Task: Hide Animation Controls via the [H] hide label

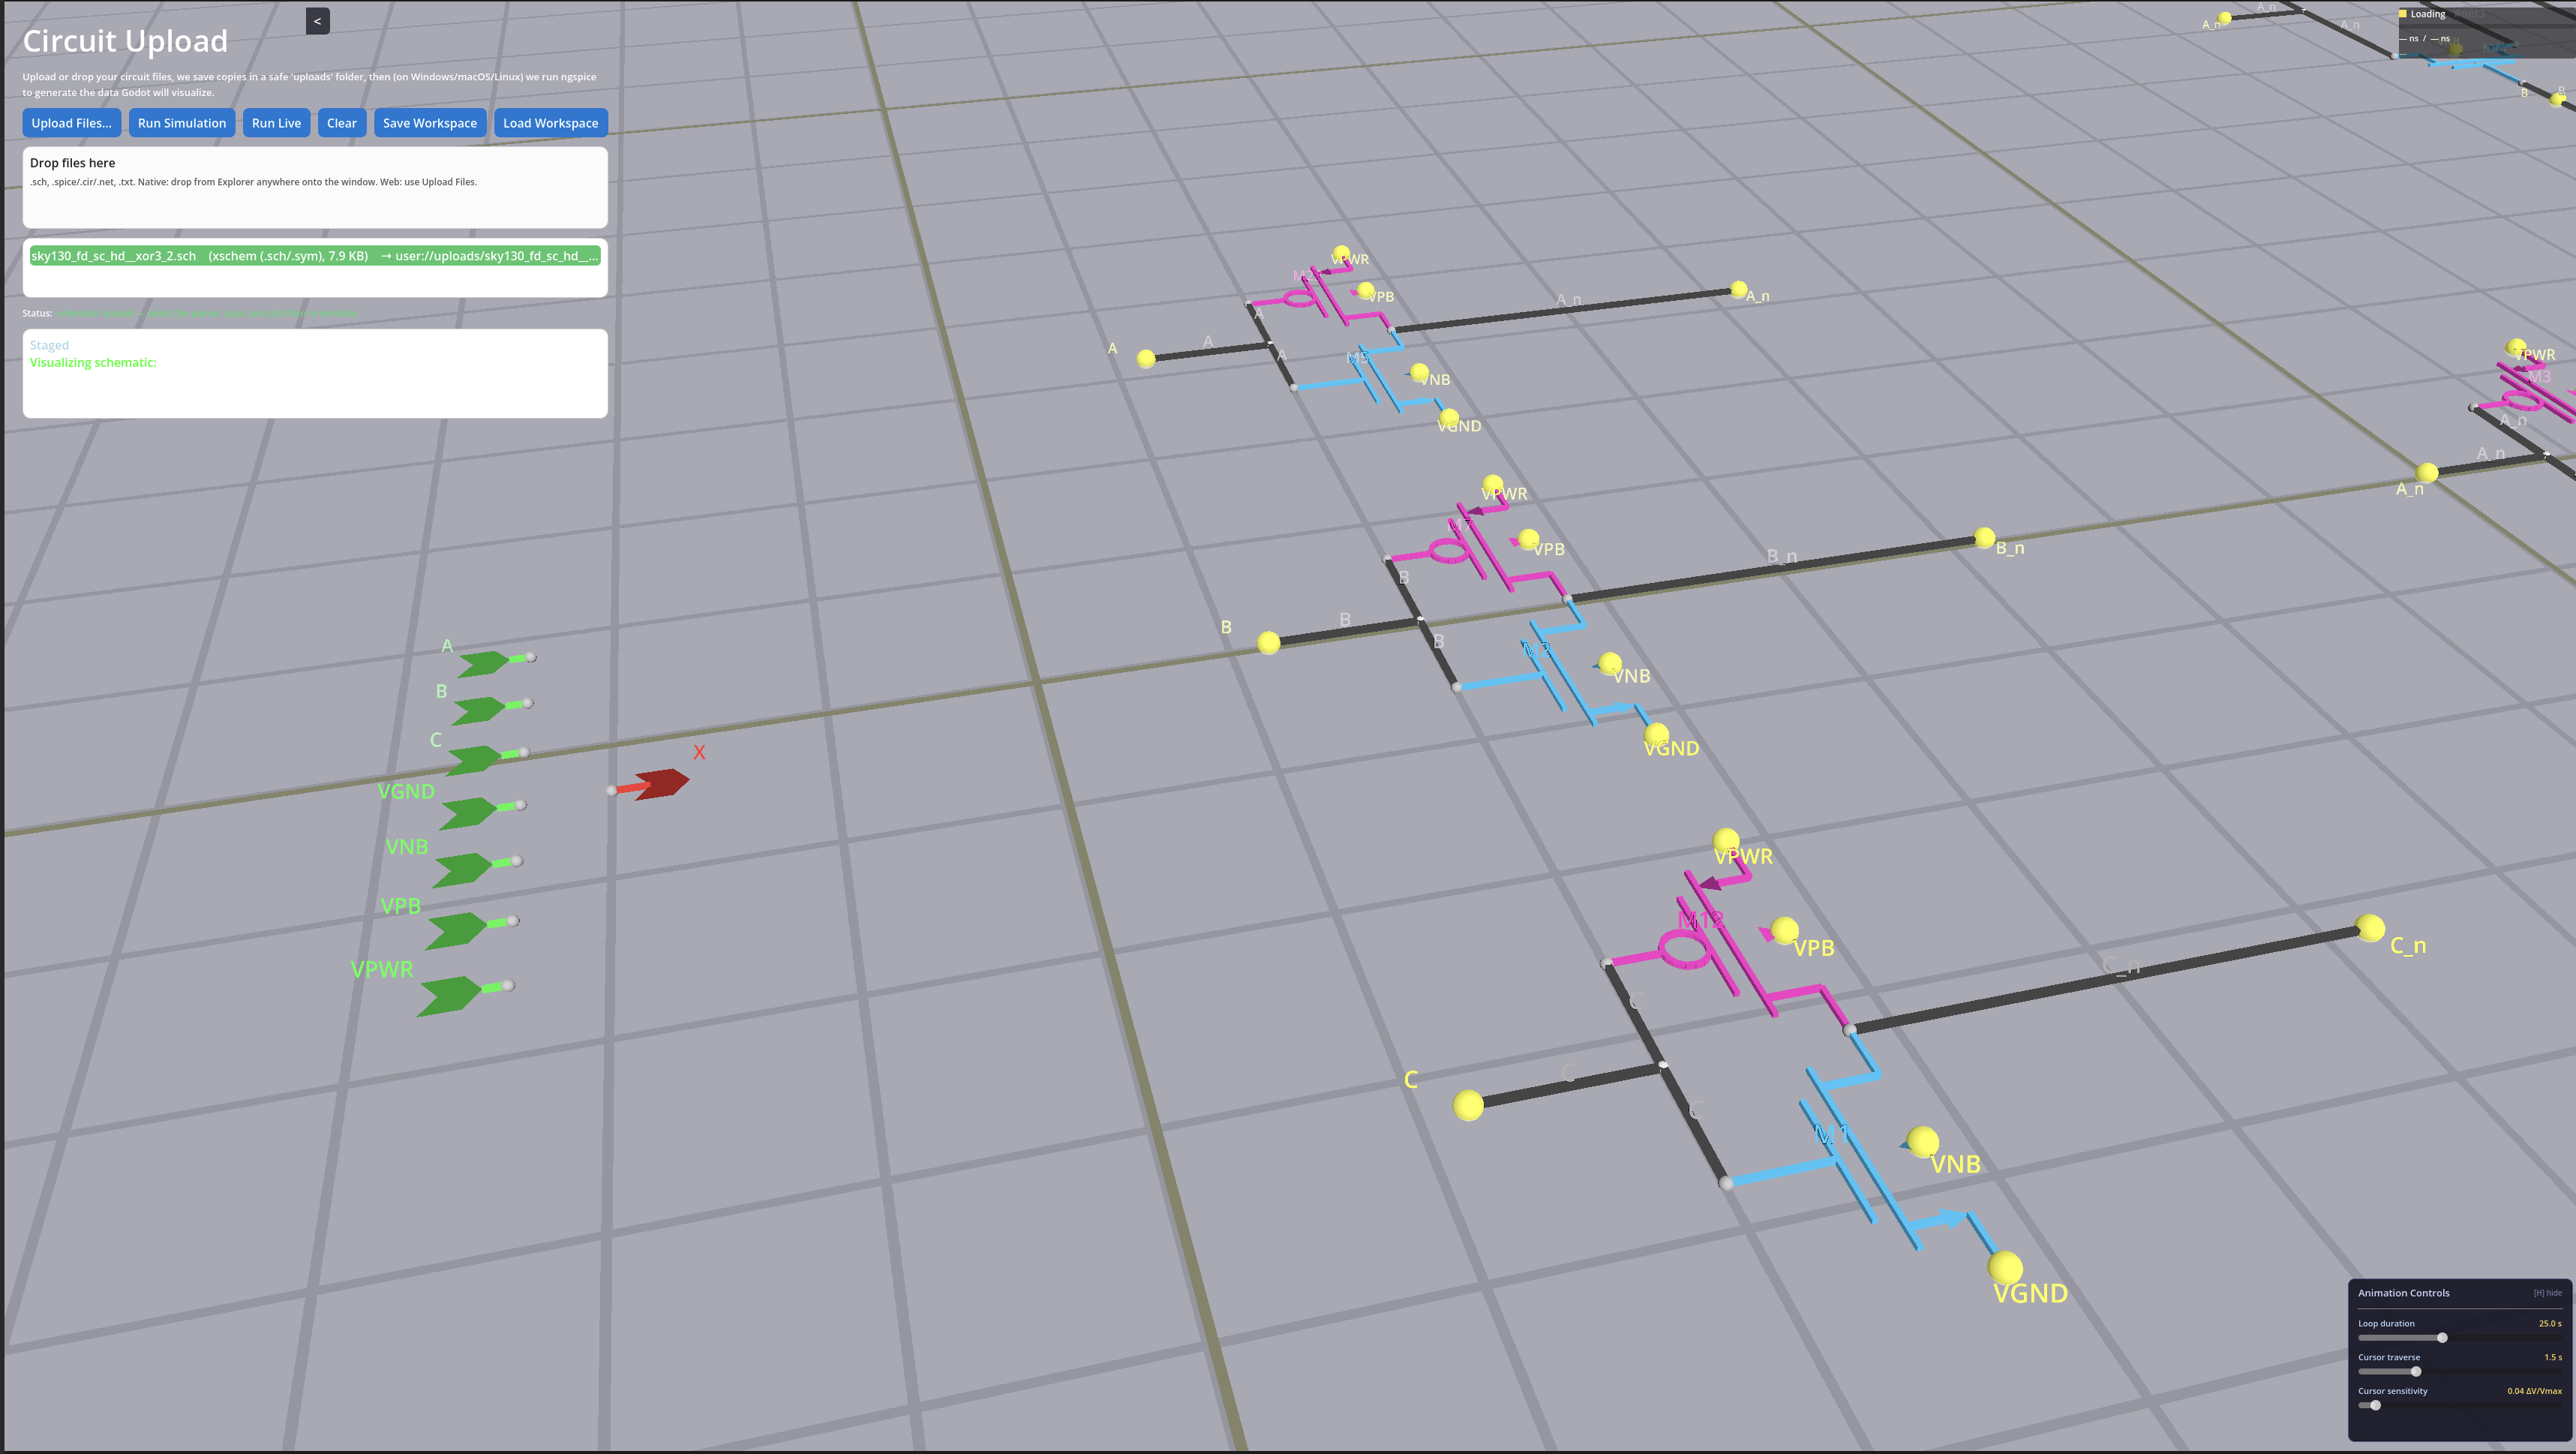Action: pyautogui.click(x=2547, y=1293)
